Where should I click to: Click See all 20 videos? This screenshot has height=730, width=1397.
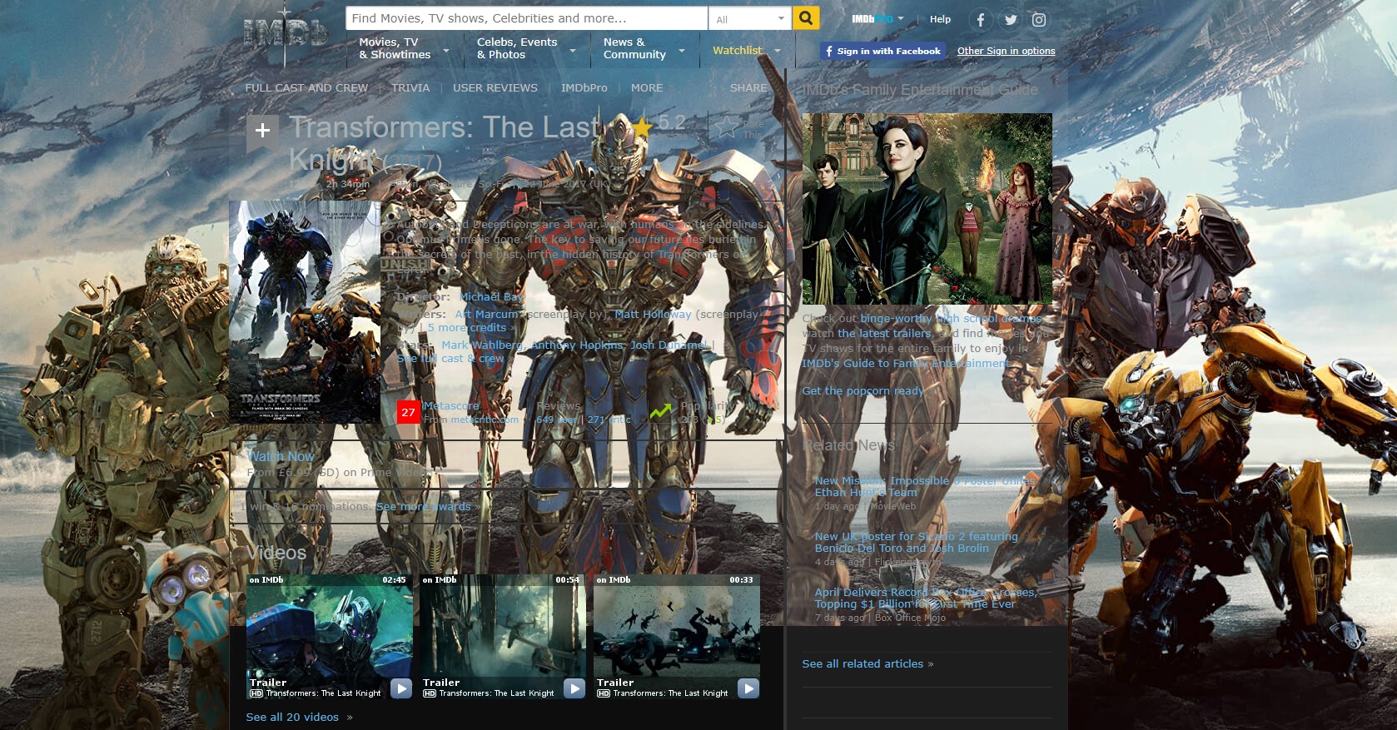pyautogui.click(x=292, y=718)
